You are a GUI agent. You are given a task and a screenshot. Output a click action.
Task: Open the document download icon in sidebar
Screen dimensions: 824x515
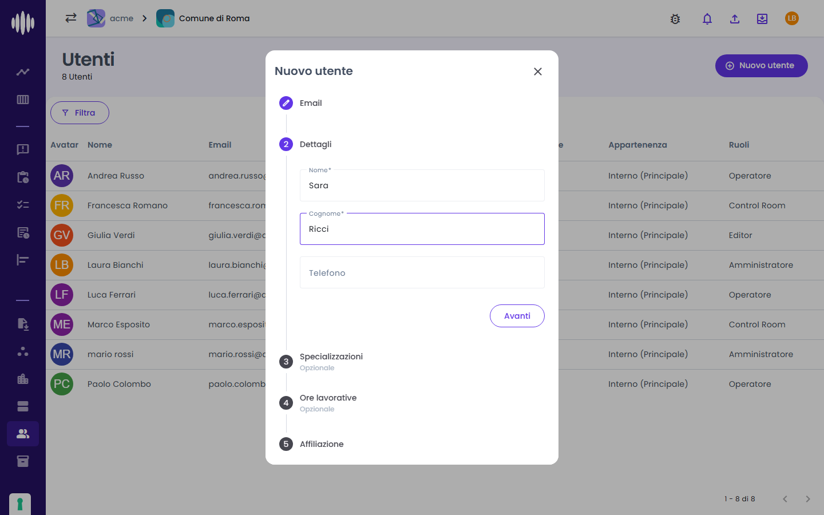coord(23,324)
